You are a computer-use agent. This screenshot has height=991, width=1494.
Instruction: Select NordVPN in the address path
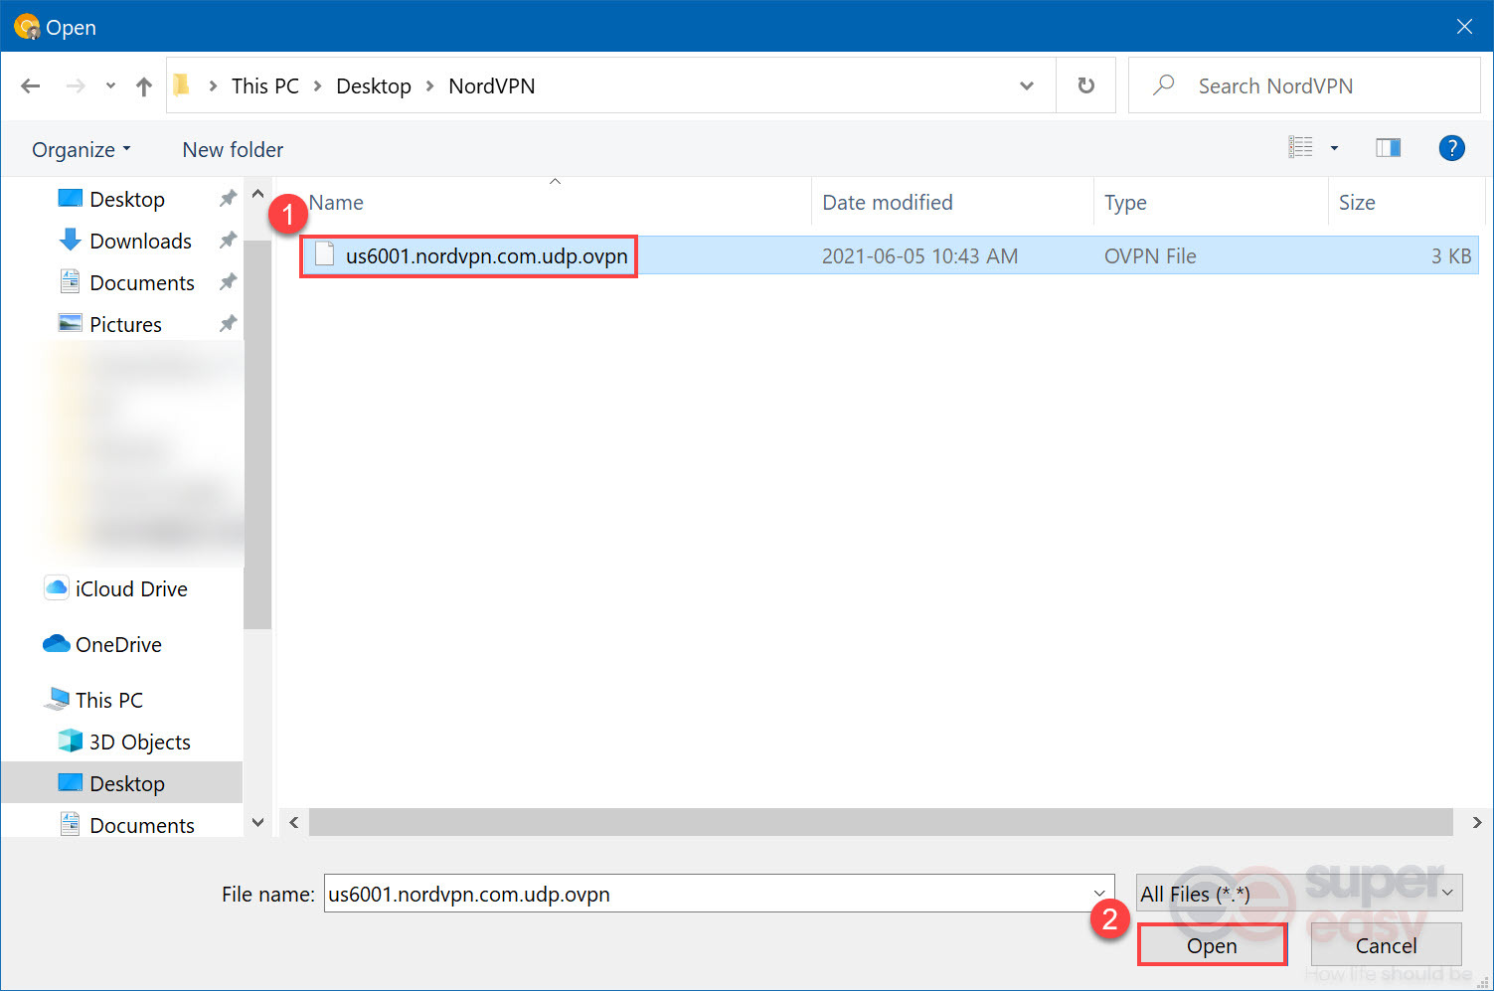point(492,86)
